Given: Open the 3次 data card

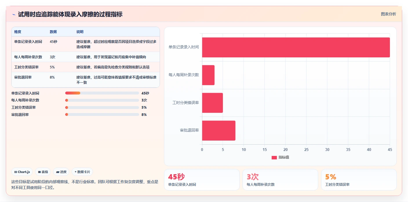Looking at the screenshot, I should click(x=280, y=180).
